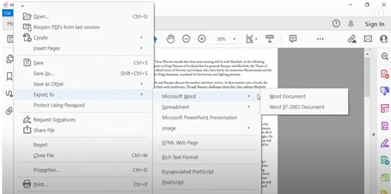Click the Share File upload icon
The width and height of the screenshot is (391, 194).
pos(27,130)
